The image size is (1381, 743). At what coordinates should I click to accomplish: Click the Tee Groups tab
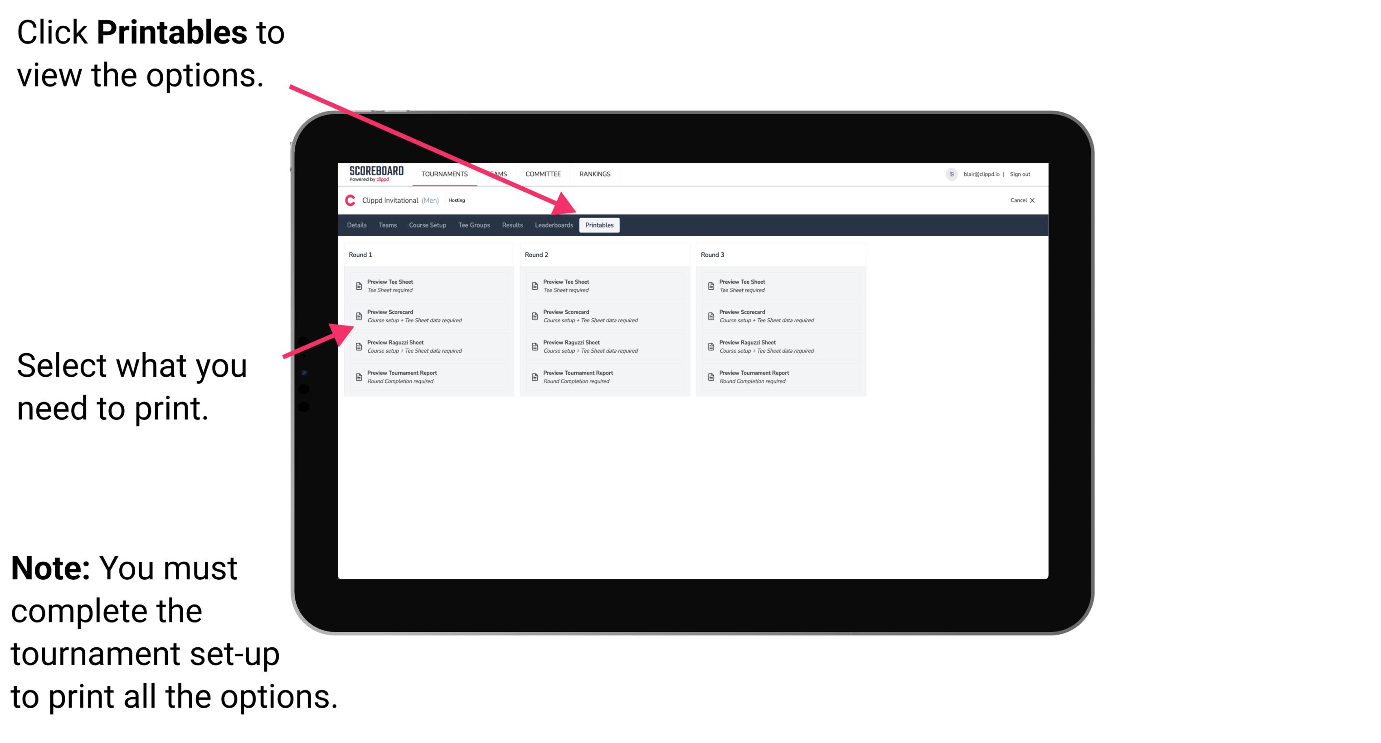click(472, 225)
